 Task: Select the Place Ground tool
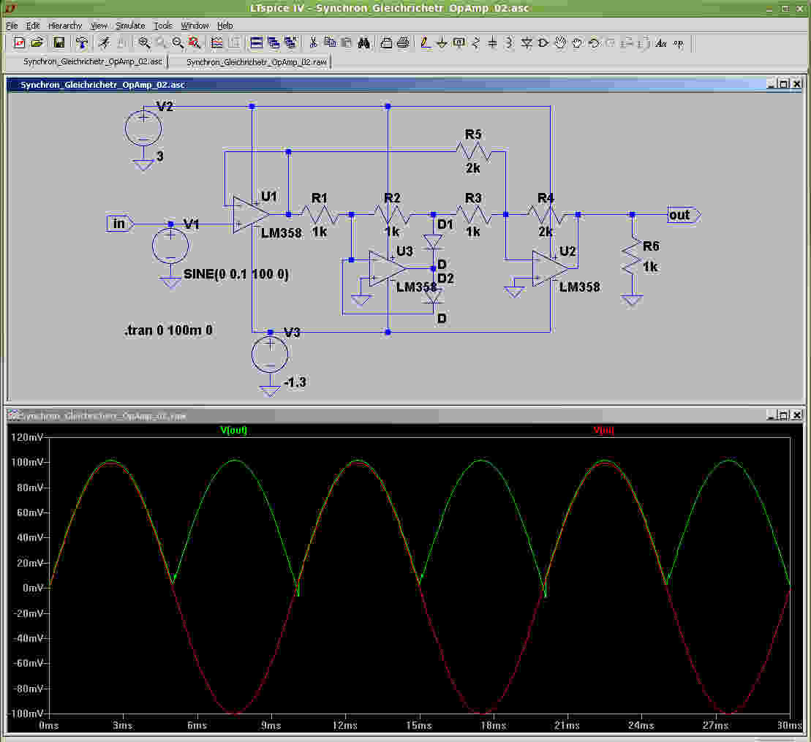coord(442,43)
